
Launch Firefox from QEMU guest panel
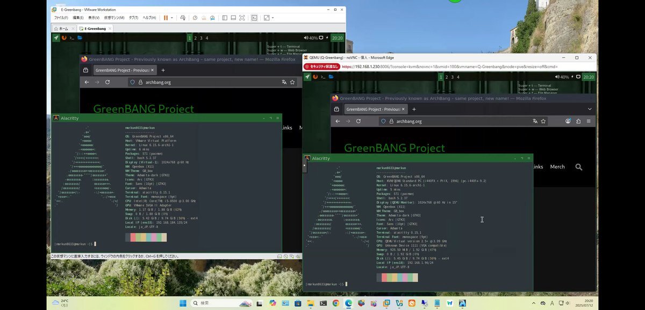315,77
